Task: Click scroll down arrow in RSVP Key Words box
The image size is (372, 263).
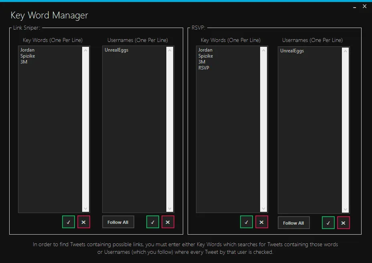Action: pyautogui.click(x=263, y=208)
